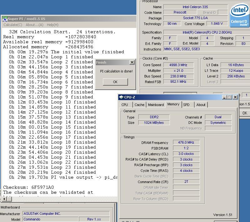The image size is (250, 222).
Task: Click the Core Voltage value 1.848 V
Action: pyautogui.click(x=217, y=24)
